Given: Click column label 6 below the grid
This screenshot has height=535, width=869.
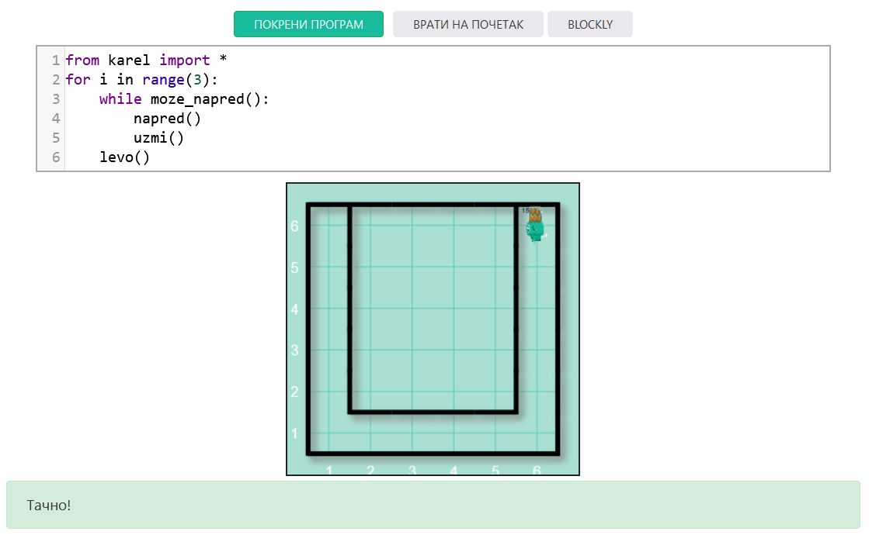Looking at the screenshot, I should pos(537,470).
